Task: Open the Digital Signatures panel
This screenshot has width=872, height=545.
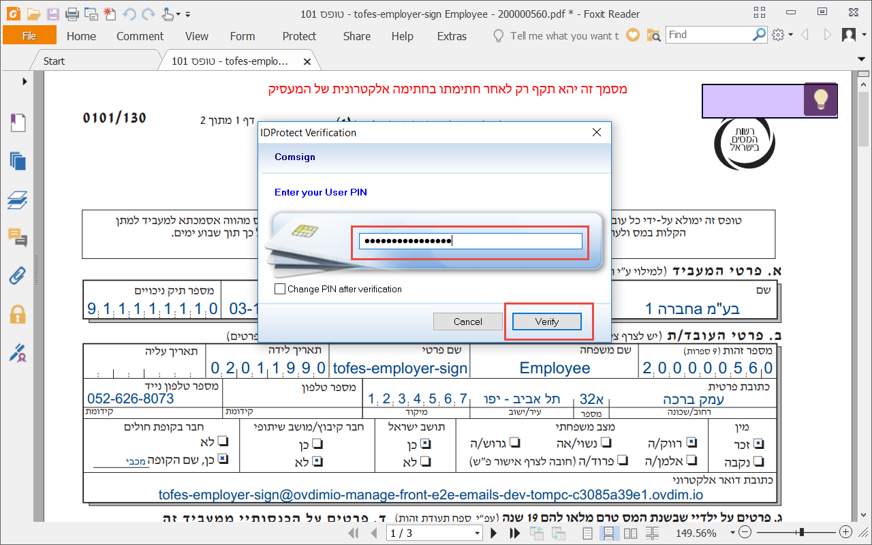Action: [x=18, y=353]
